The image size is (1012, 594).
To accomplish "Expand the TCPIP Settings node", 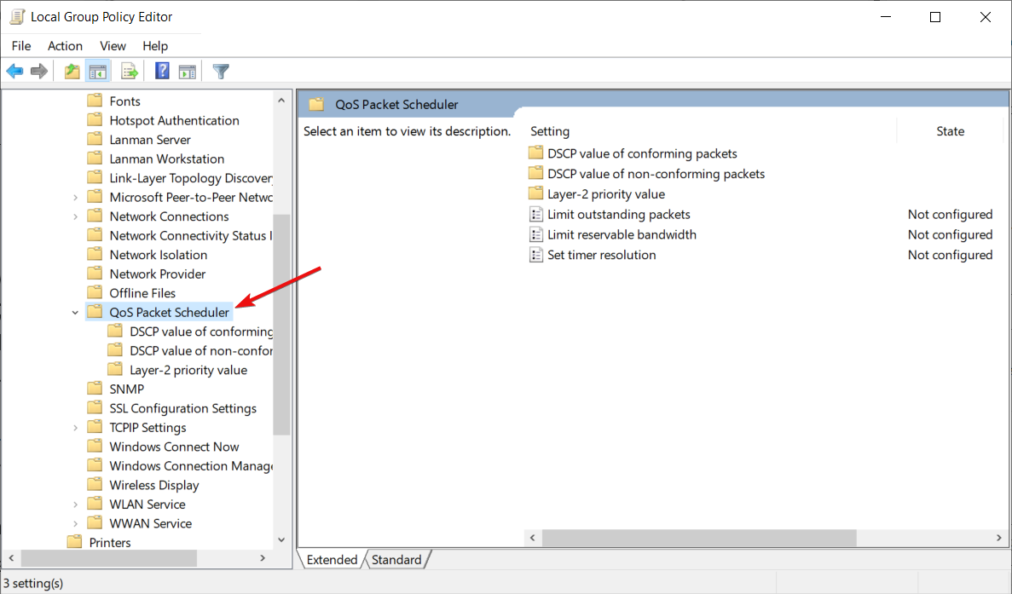I will [75, 428].
